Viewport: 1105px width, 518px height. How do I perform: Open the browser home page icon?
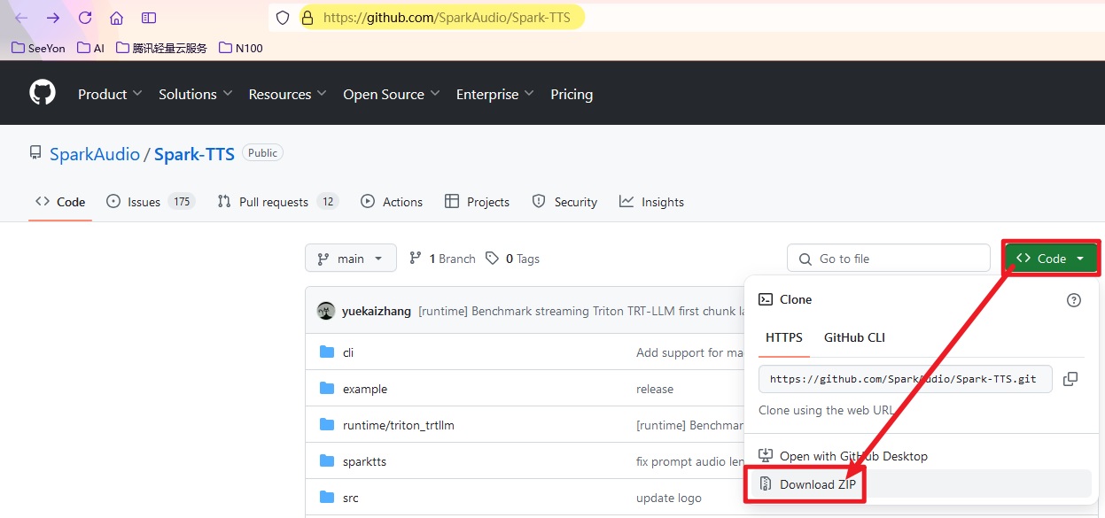click(117, 18)
